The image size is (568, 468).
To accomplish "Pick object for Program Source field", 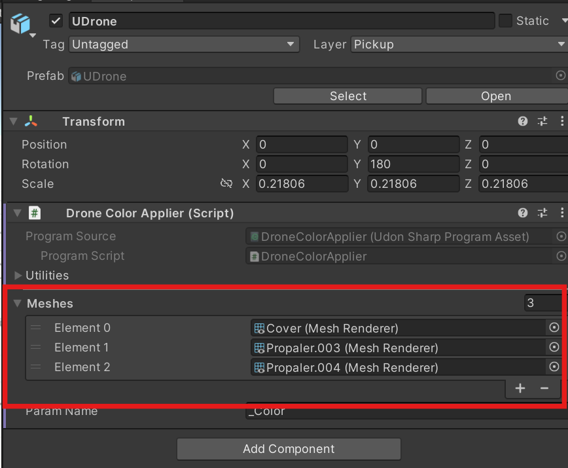I will pyautogui.click(x=561, y=236).
